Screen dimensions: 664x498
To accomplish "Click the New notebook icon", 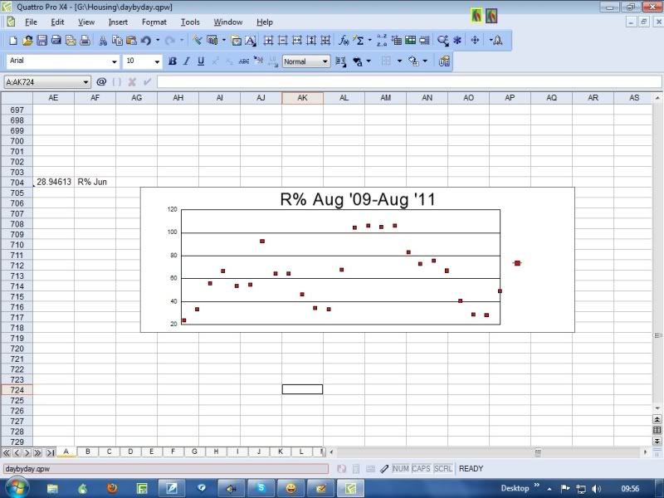I will click(13, 40).
